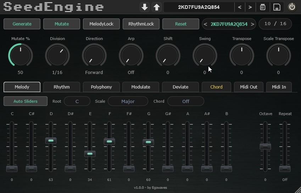The height and width of the screenshot is (193, 301).
Task: Click the D note slider handle
Action: pos(51,141)
